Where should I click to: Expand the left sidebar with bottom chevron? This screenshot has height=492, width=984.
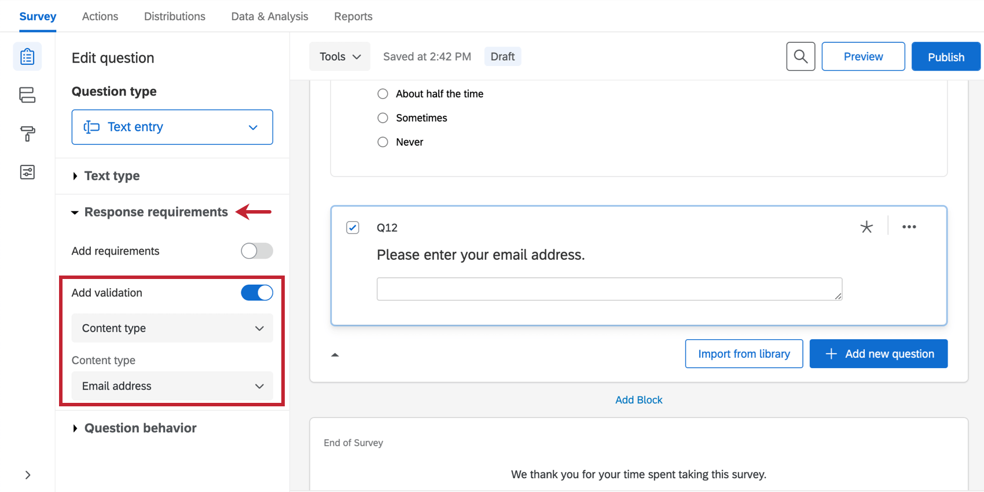[x=28, y=475]
